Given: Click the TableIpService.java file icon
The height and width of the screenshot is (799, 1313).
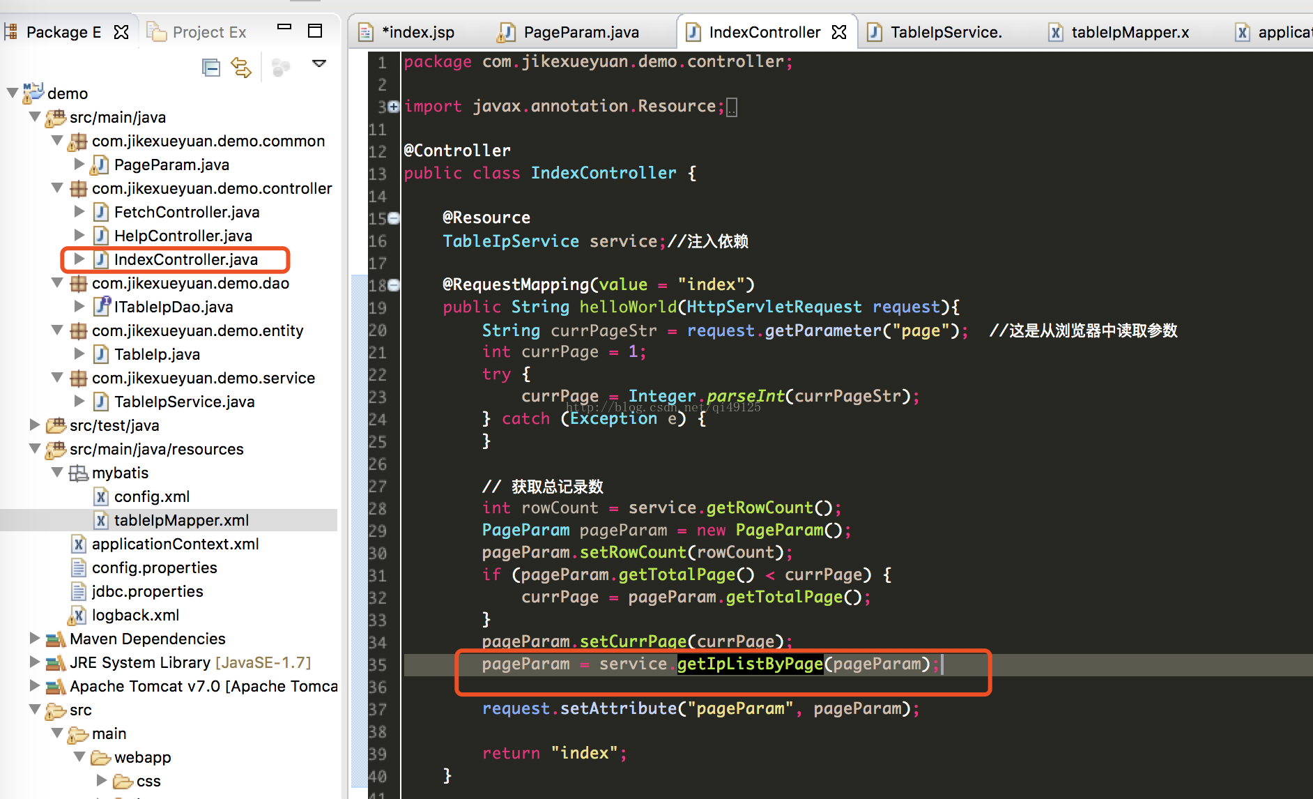Looking at the screenshot, I should (x=101, y=402).
